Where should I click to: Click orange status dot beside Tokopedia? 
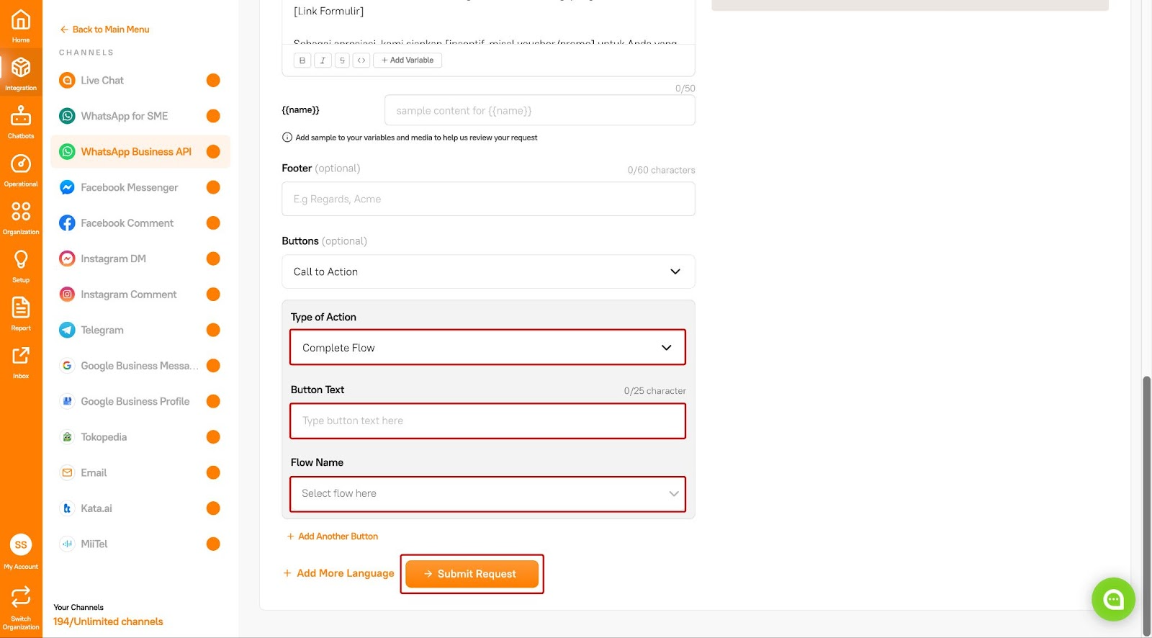[213, 437]
